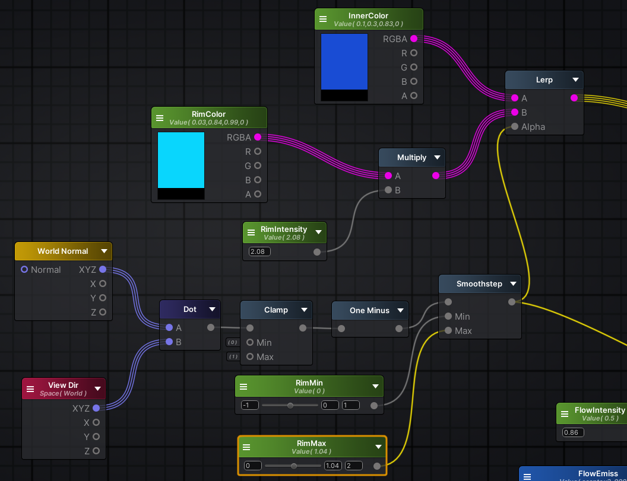Click the RimMax node hamburger icon
Screen dimensions: 627x481
pyautogui.click(x=246, y=447)
